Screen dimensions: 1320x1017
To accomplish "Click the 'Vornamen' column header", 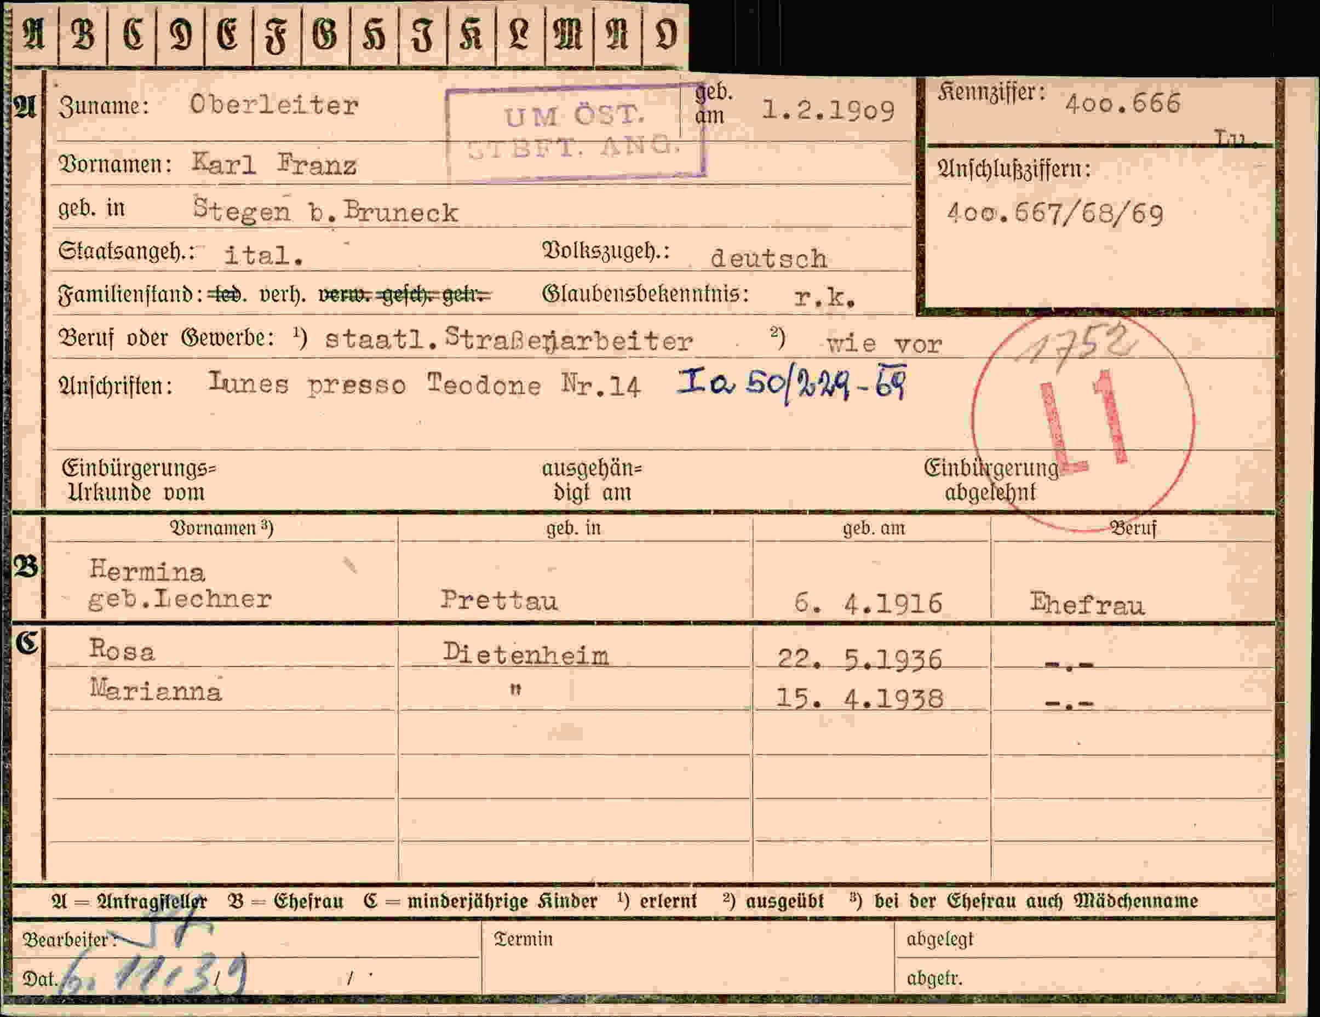I will [221, 528].
